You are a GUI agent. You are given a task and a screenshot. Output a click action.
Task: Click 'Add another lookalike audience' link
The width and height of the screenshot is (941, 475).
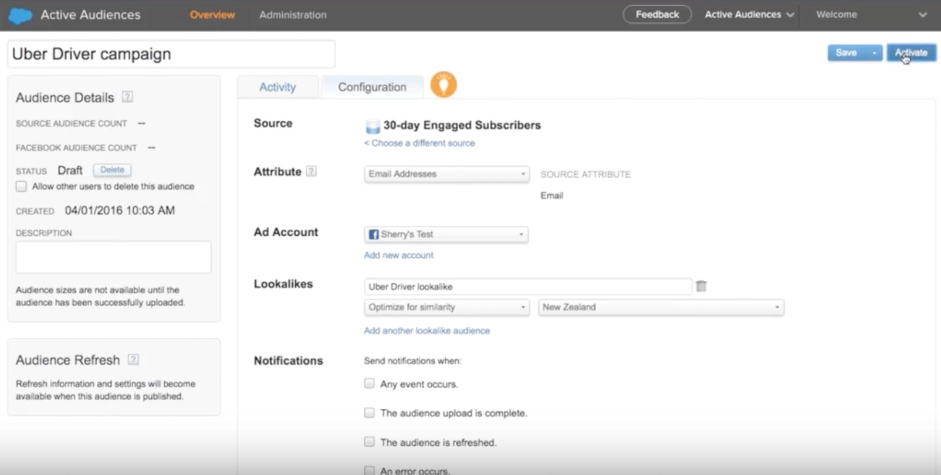427,331
